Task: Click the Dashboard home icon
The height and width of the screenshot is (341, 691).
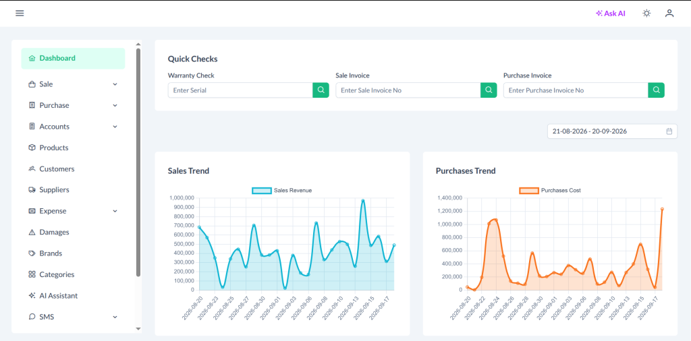Action: click(x=32, y=58)
